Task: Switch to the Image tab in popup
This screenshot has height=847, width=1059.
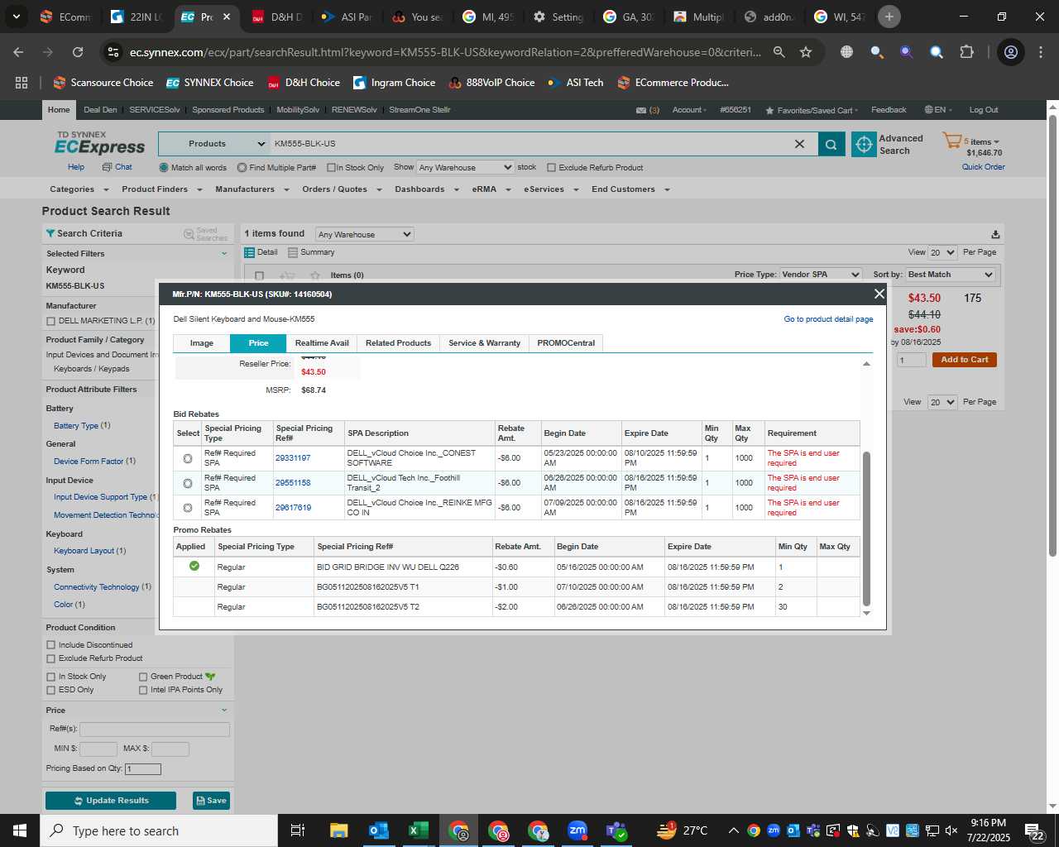Action: point(202,343)
